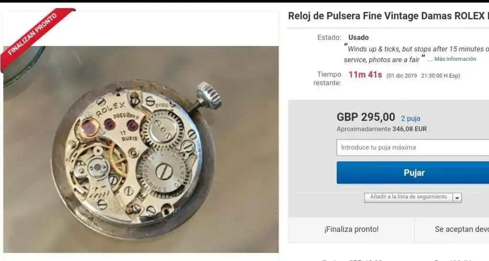
Task: Click the 17 RUBIS engraving in photo
Action: (129, 136)
